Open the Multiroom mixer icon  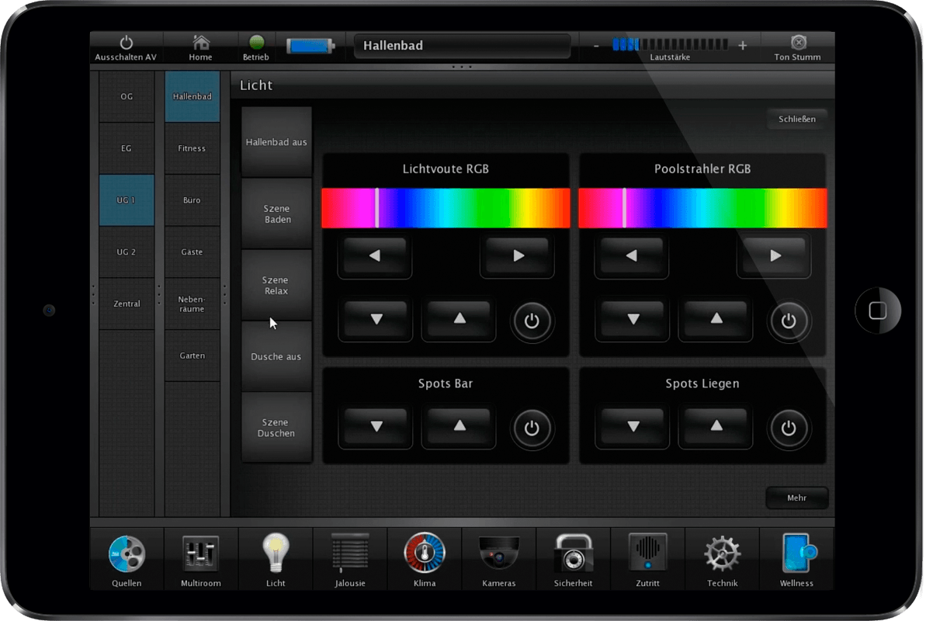pyautogui.click(x=200, y=554)
